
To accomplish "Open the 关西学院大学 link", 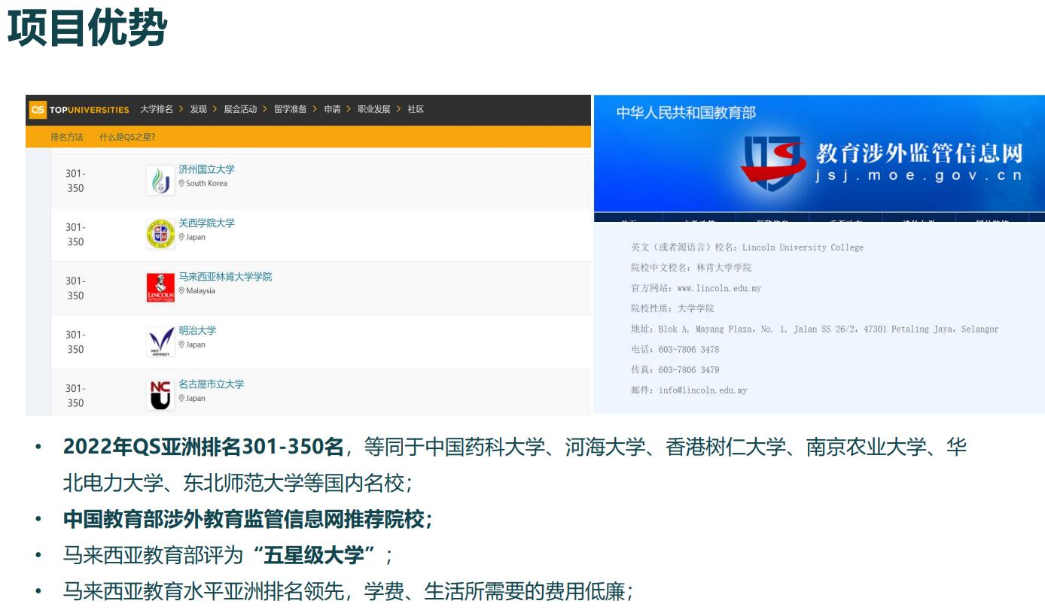I will click(x=206, y=223).
